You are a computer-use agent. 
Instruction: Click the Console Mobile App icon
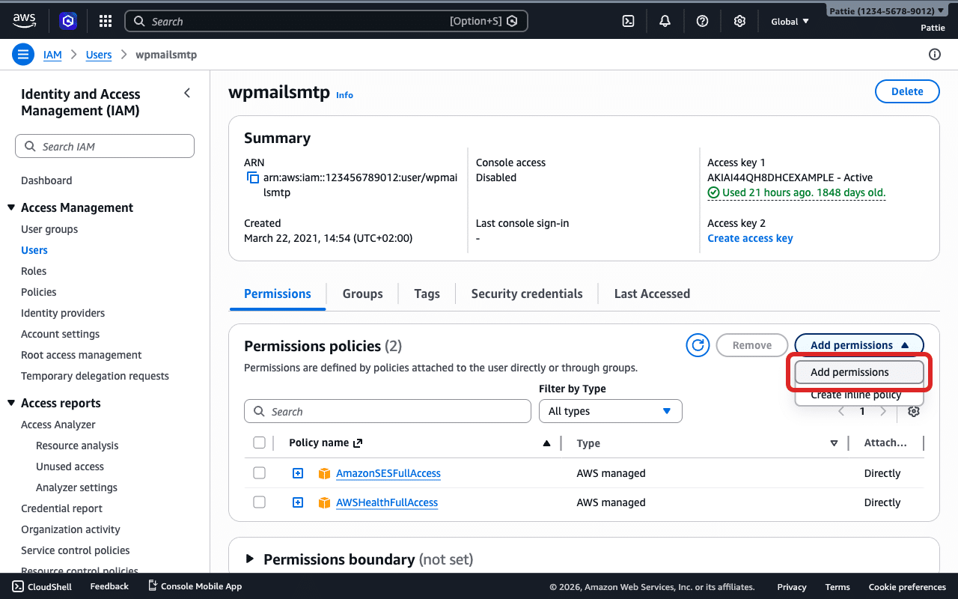(x=153, y=586)
